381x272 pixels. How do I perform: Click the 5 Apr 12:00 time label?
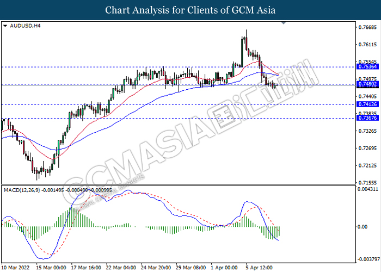coord(259,268)
